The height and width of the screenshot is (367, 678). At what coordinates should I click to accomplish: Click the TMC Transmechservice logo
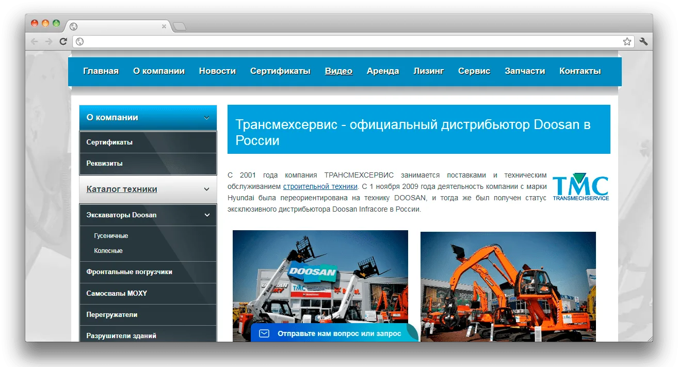[580, 188]
